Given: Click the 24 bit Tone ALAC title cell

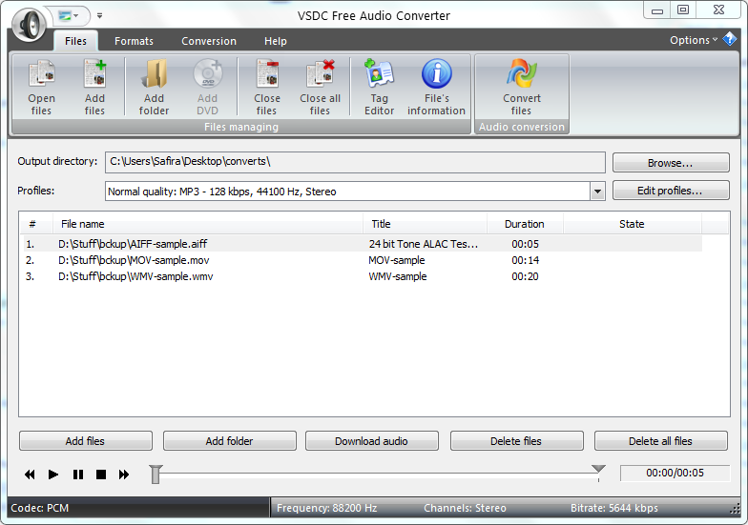Looking at the screenshot, I should pos(424,244).
